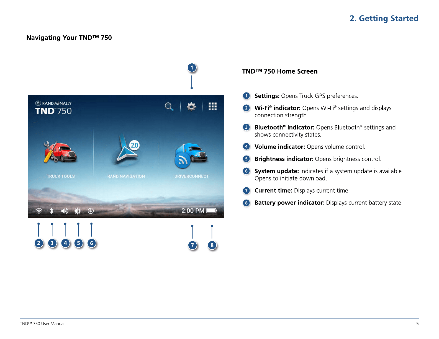Tap the 2:00 PM clock display
The width and height of the screenshot is (439, 339).
(x=193, y=211)
